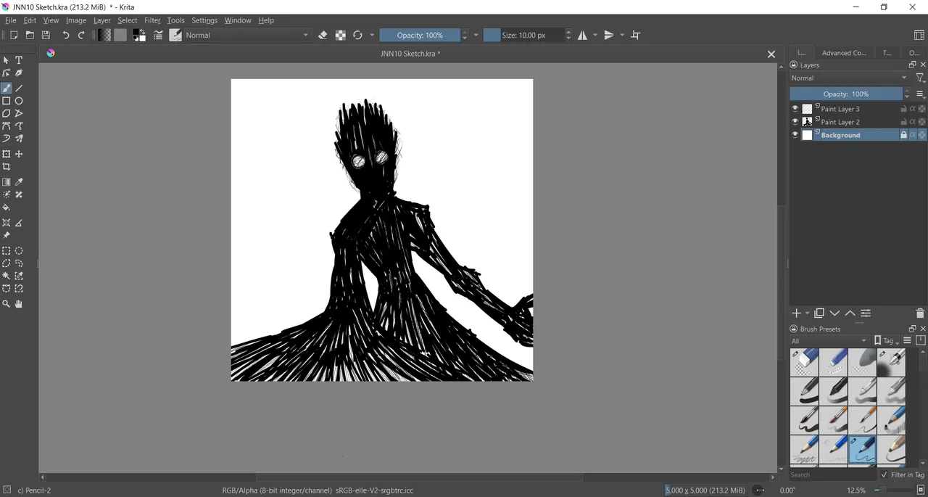Expand horizontal mirror options arrow

coord(595,35)
